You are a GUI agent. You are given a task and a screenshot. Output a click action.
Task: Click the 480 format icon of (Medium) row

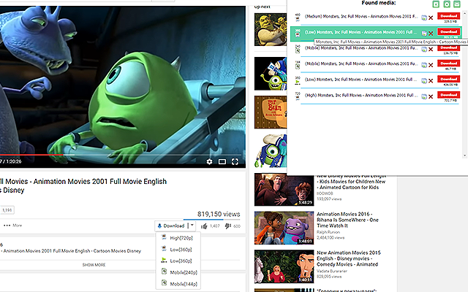298,18
